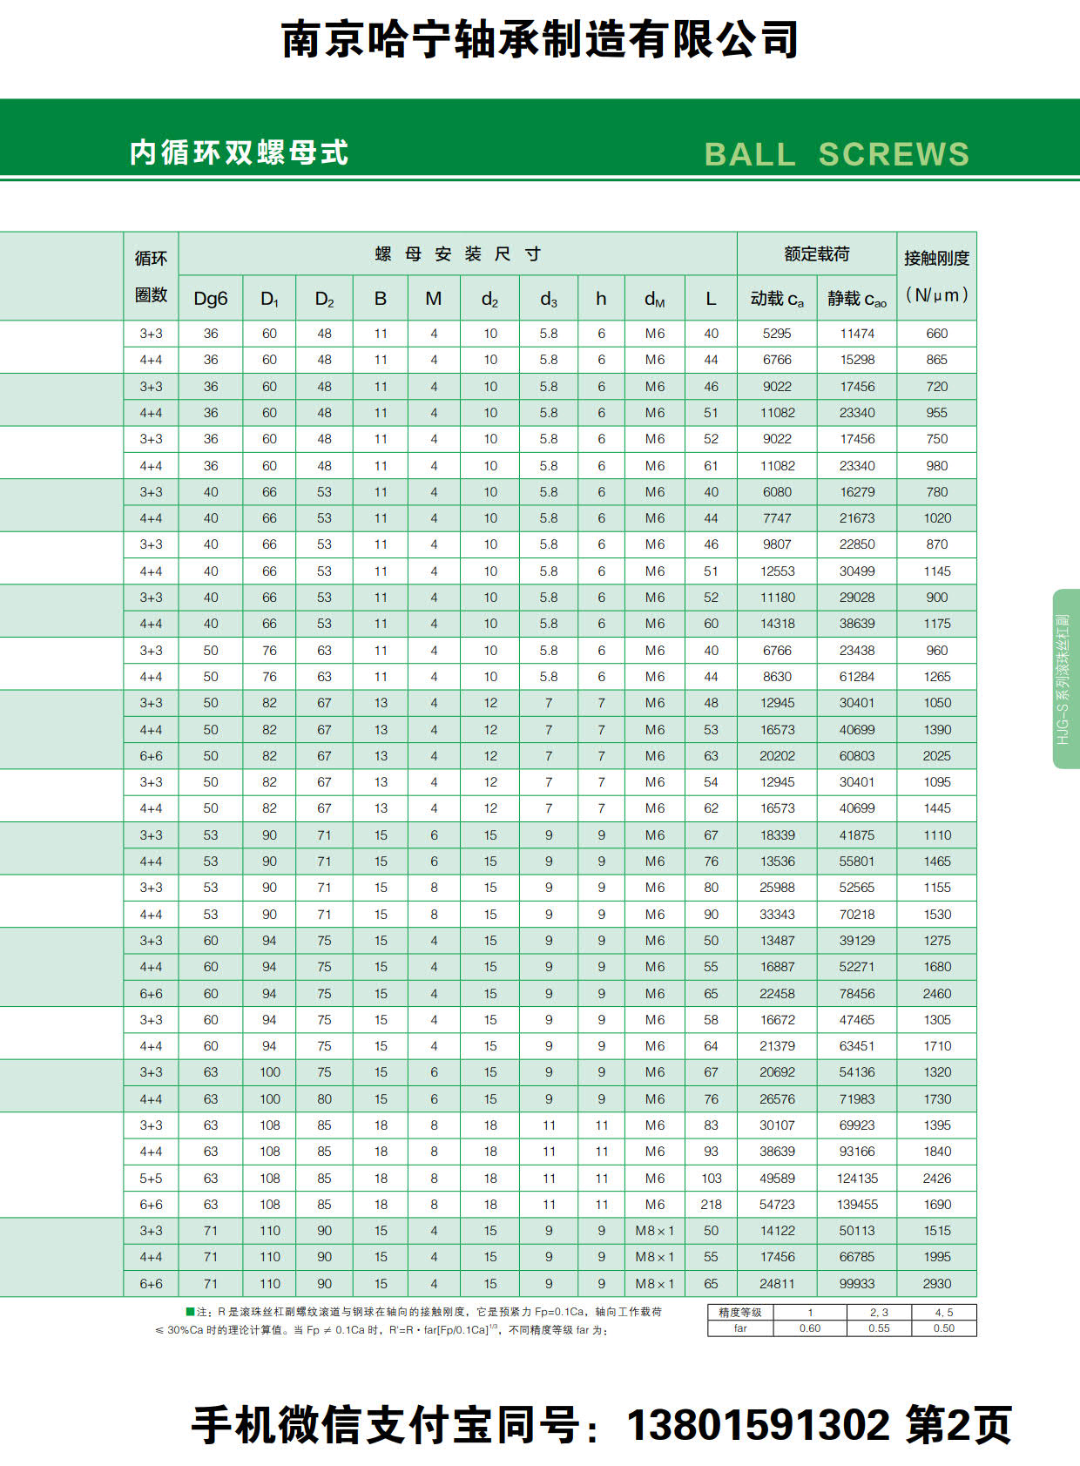Viewport: 1080px width, 1466px height.
Task: Click dynamic load value 14318
Action: click(777, 624)
